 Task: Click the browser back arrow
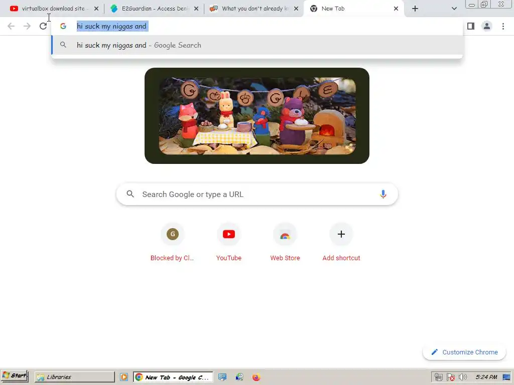tap(11, 26)
